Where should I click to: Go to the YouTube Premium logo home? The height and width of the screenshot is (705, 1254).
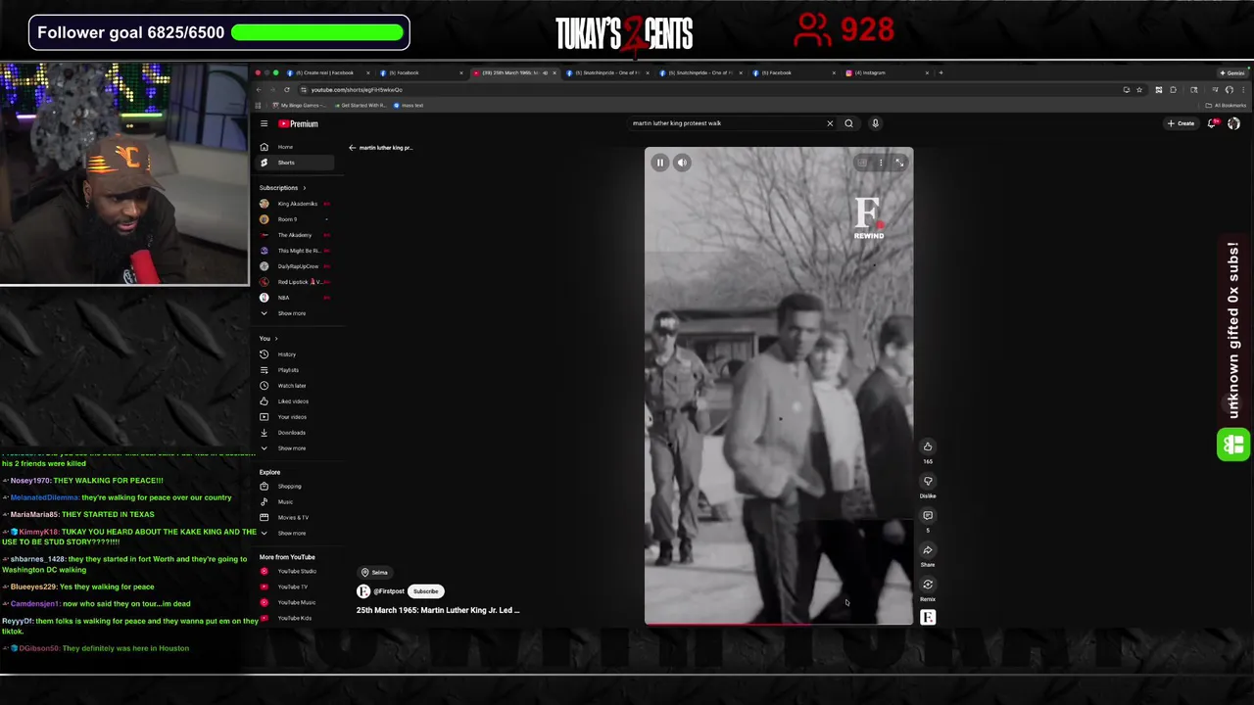pyautogui.click(x=298, y=123)
